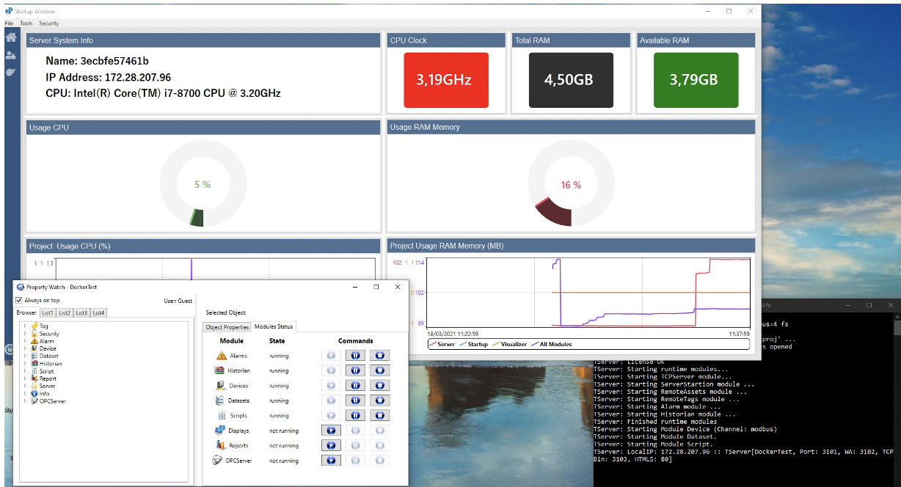Click the Reports module chart icon
This screenshot has height=487, width=901.
tap(221, 445)
